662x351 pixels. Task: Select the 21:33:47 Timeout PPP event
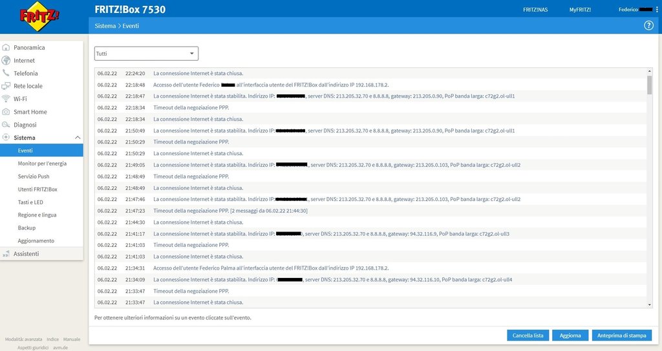coord(370,291)
